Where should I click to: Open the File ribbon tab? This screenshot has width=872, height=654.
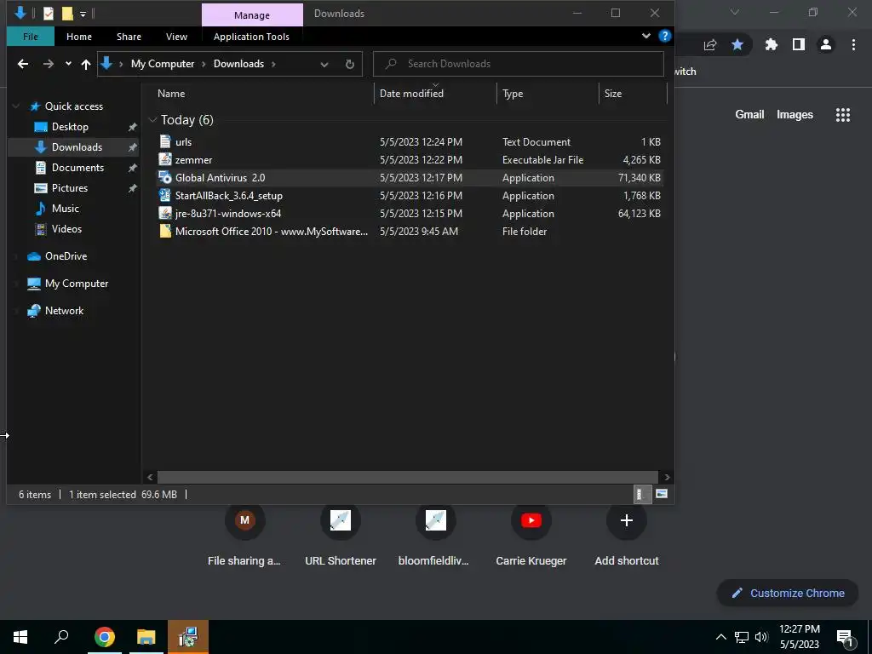31,37
